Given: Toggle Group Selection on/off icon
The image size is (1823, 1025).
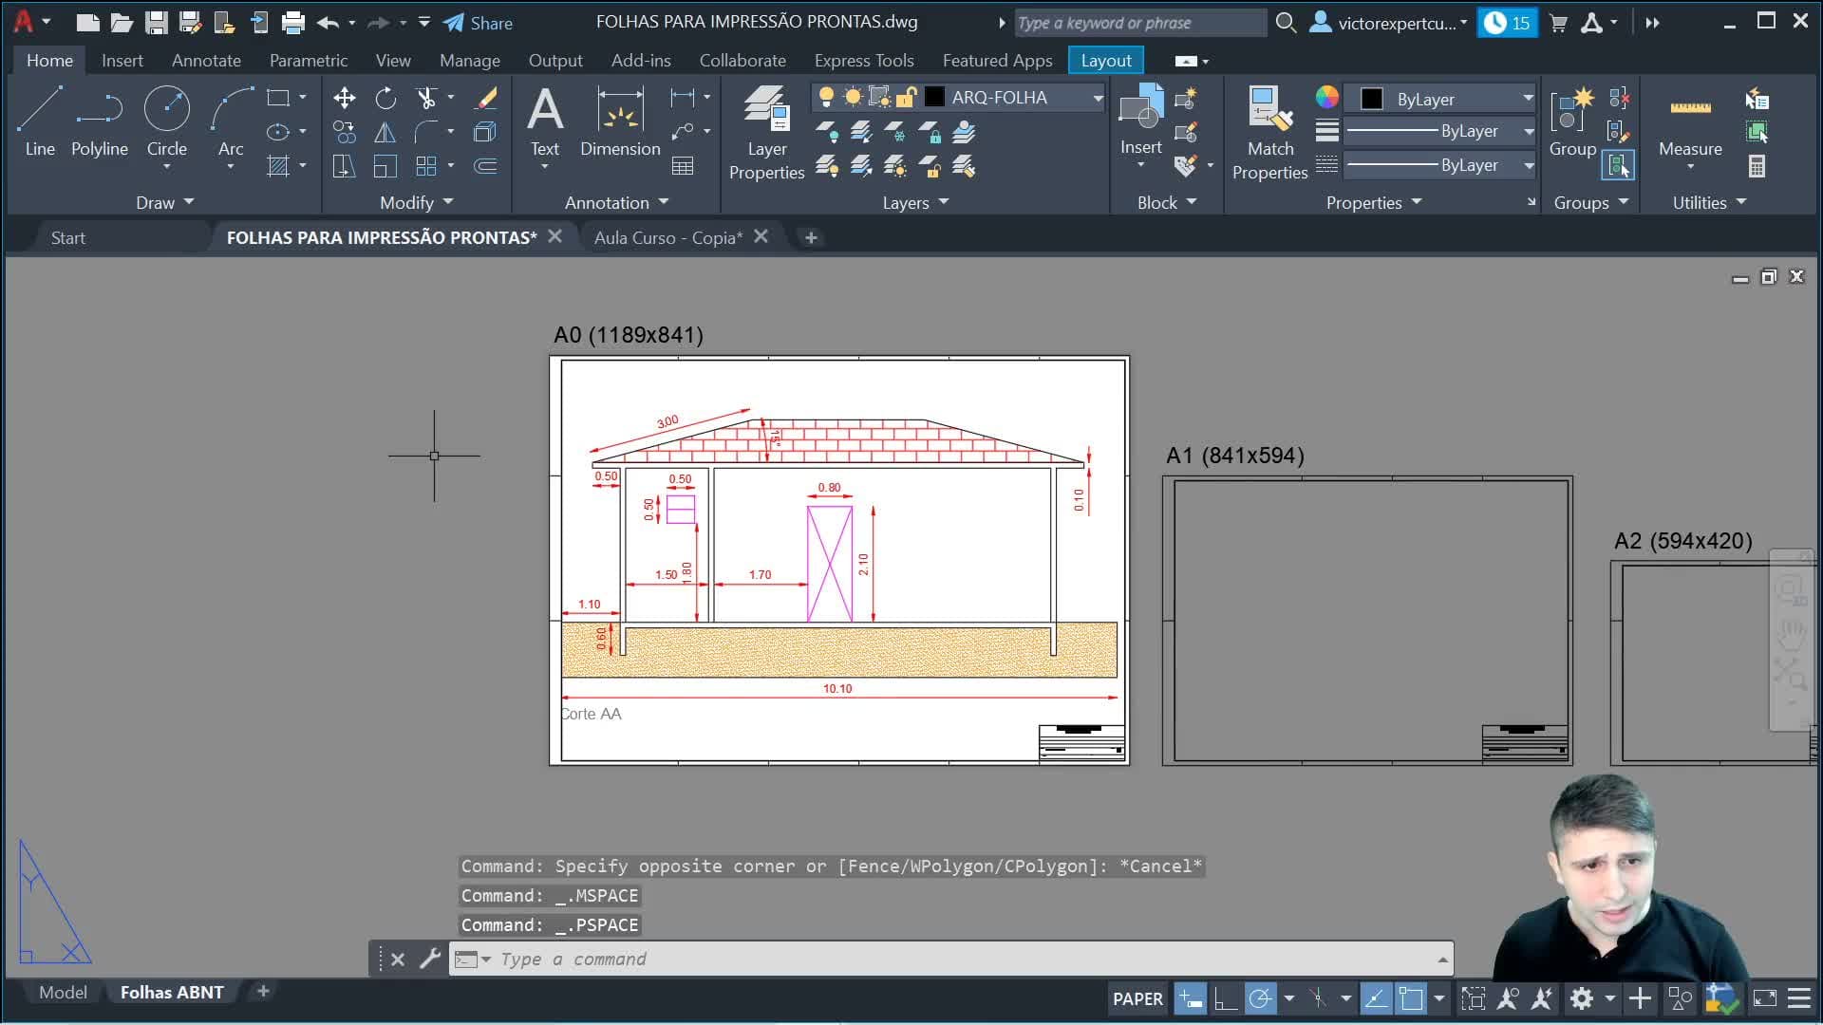Looking at the screenshot, I should [1618, 166].
